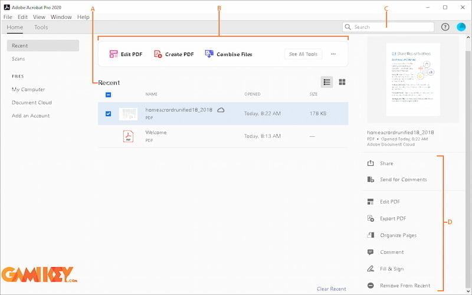472x295 pixels.
Task: Click the Fill & Sign label
Action: pos(392,269)
